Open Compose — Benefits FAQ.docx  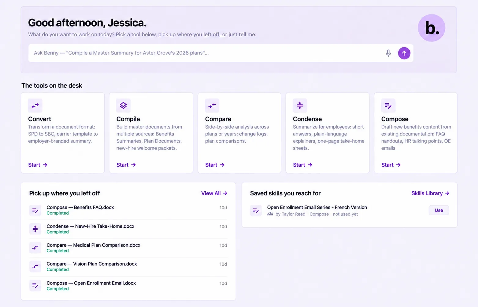coord(128,210)
